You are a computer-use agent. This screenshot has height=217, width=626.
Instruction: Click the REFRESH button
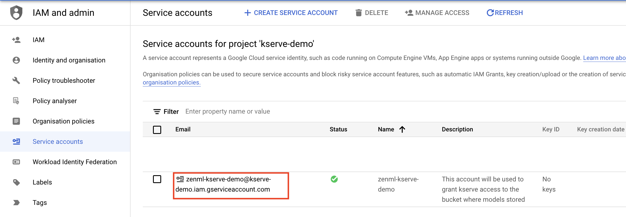pos(505,13)
